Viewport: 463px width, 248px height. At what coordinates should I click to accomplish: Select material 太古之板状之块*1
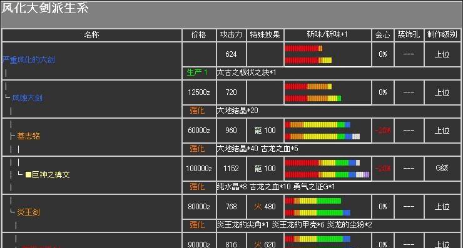click(247, 72)
